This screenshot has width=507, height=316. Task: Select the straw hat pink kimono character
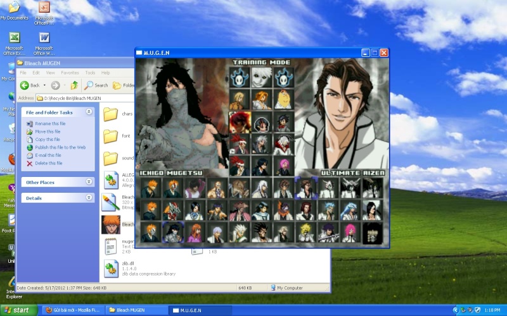[240, 211]
